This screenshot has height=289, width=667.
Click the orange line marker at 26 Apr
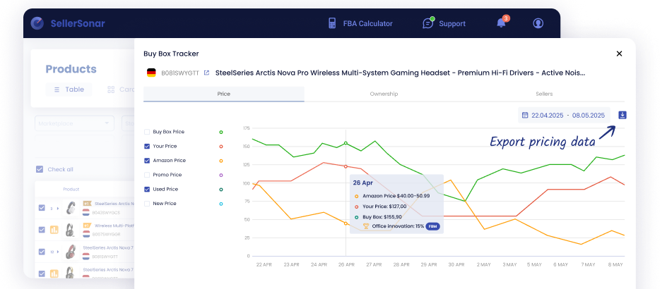346,223
